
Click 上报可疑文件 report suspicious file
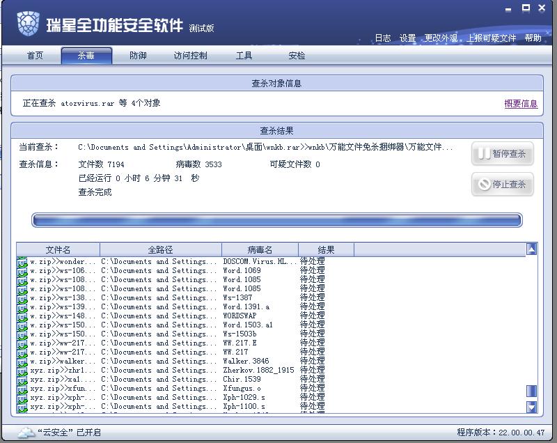pyautogui.click(x=491, y=38)
